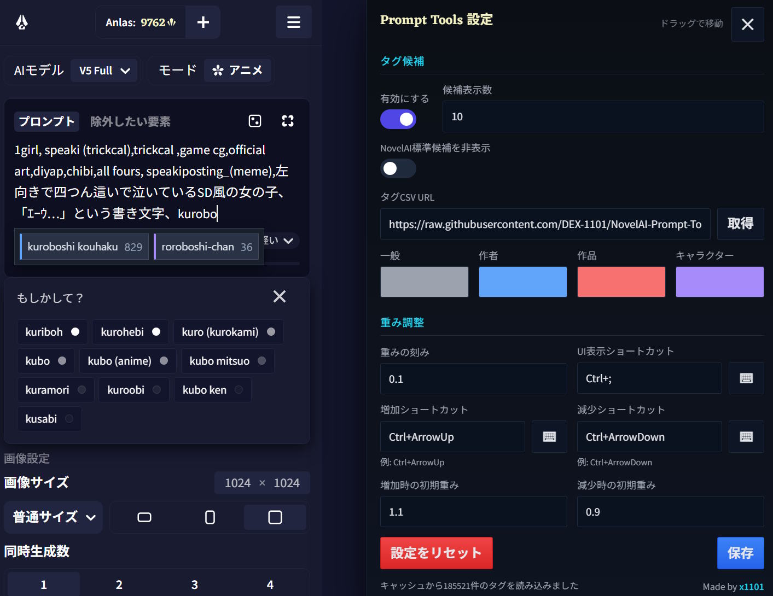Choose the kuramori suggestion chip

[x=56, y=390]
